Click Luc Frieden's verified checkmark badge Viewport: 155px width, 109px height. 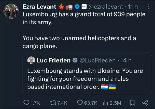click(75, 60)
